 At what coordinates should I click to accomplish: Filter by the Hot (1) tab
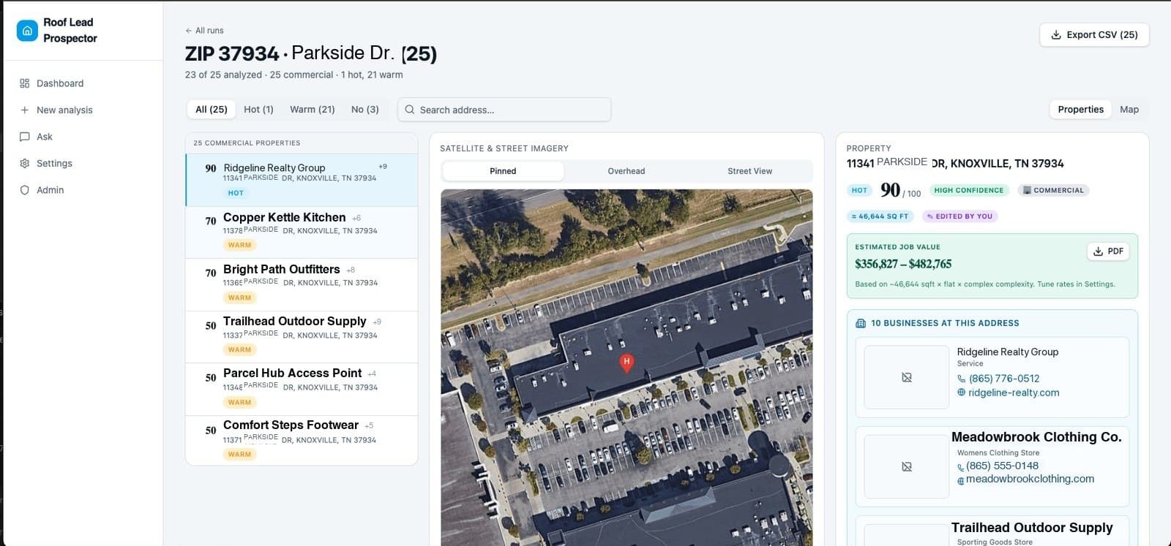tap(258, 110)
